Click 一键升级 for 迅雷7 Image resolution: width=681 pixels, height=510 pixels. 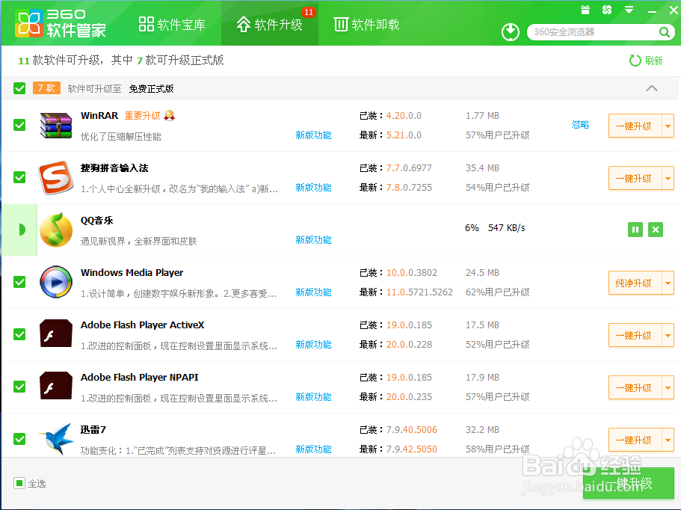click(635, 440)
